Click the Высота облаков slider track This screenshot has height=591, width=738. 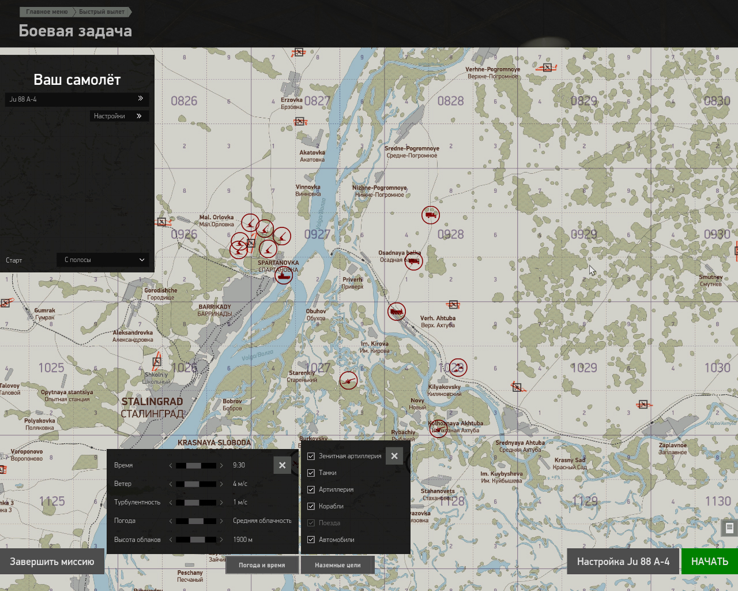point(196,540)
